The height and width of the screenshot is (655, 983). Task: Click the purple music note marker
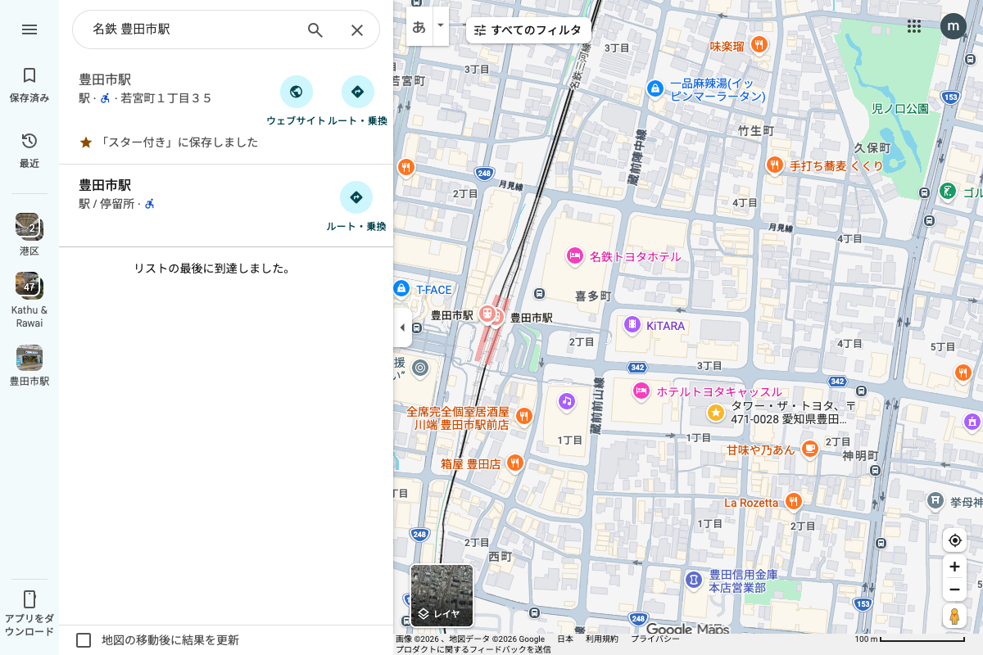(x=567, y=401)
